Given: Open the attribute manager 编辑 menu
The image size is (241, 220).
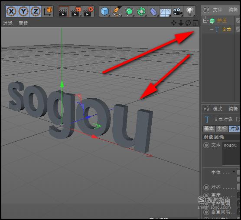Looking at the screenshot, I should 233,109.
